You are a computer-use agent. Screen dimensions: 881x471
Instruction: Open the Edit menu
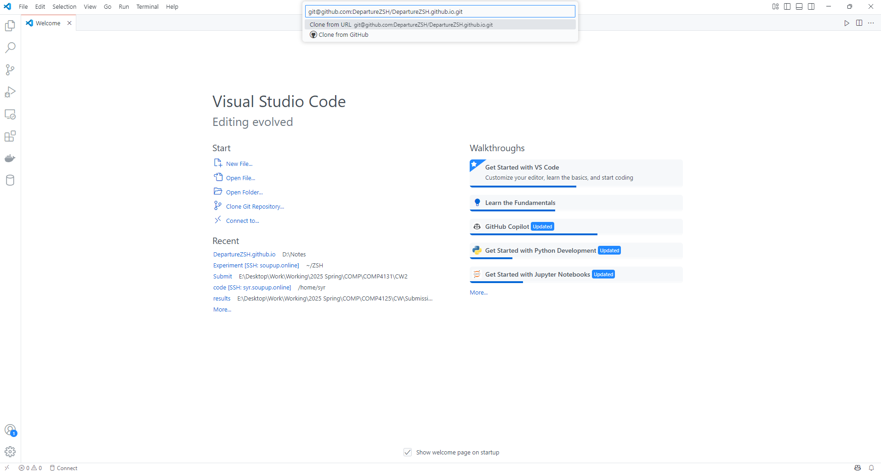40,6
